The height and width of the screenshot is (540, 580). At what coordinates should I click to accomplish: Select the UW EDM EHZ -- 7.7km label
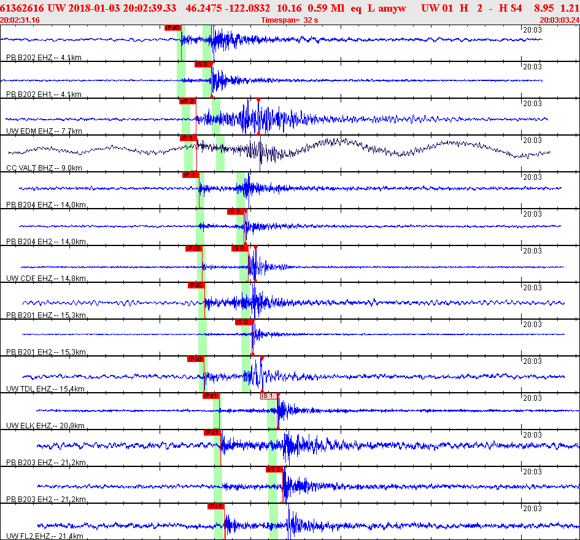click(44, 131)
